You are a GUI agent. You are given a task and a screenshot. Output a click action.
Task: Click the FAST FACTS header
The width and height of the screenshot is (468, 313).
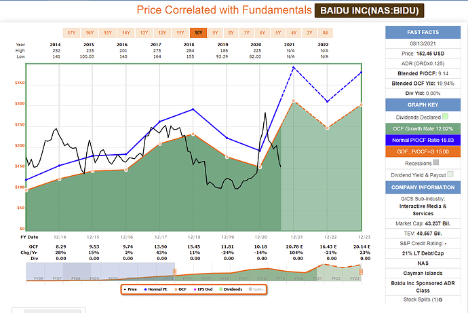click(x=423, y=33)
